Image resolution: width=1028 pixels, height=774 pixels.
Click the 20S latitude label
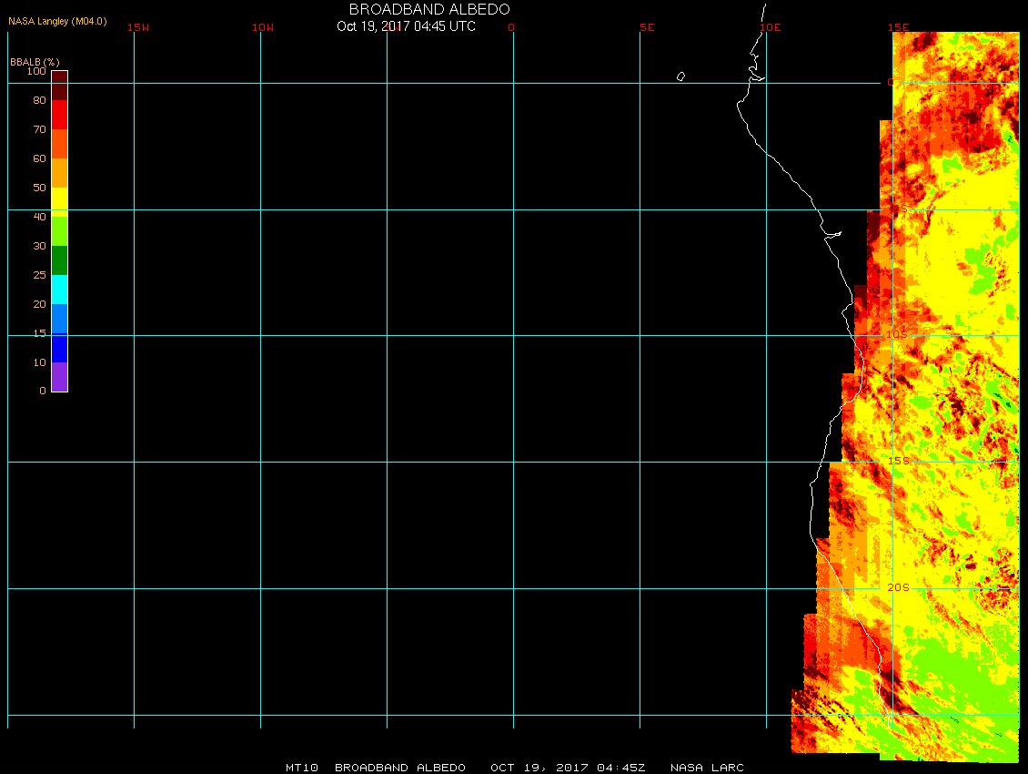tap(898, 587)
